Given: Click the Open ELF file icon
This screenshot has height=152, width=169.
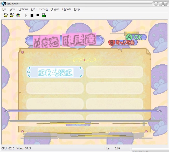Looking at the screenshot, I should pyautogui.click(x=12, y=15).
